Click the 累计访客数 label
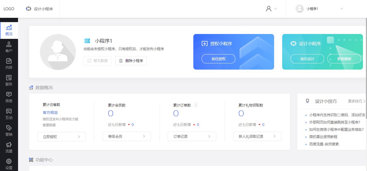The image size is (367, 171). [x=51, y=105]
